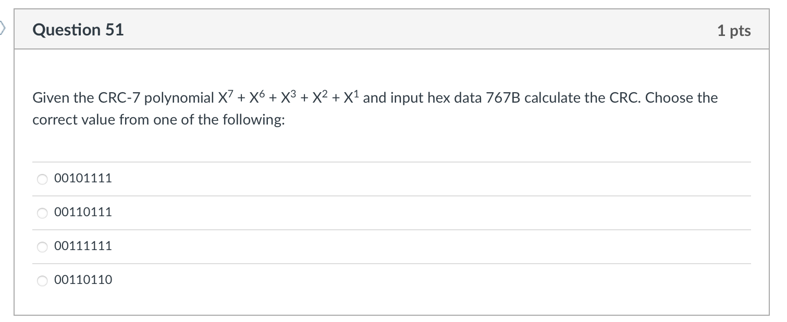Select the first answer choice circle
Viewport: 787px width, 322px height.
coord(43,179)
